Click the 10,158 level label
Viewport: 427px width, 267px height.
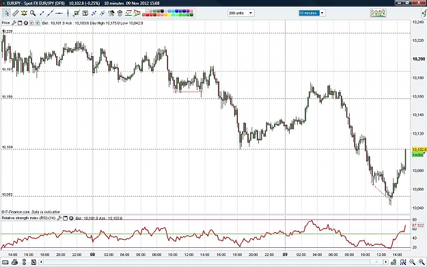click(7, 96)
